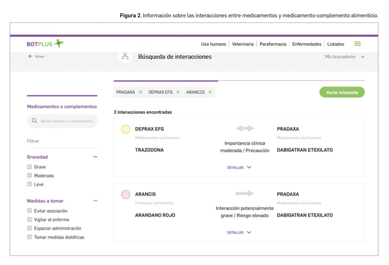Image resolution: width=389 pixels, height=265 pixels.
Task: Remove PRADAXA tag with its X
Action: tap(140, 92)
